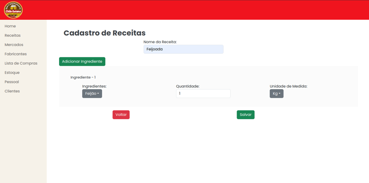Go to Clientes in the sidebar
Image resolution: width=369 pixels, height=183 pixels.
click(12, 91)
